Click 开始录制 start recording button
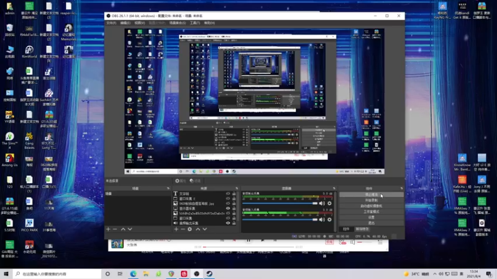497x279 pixels. point(371,200)
